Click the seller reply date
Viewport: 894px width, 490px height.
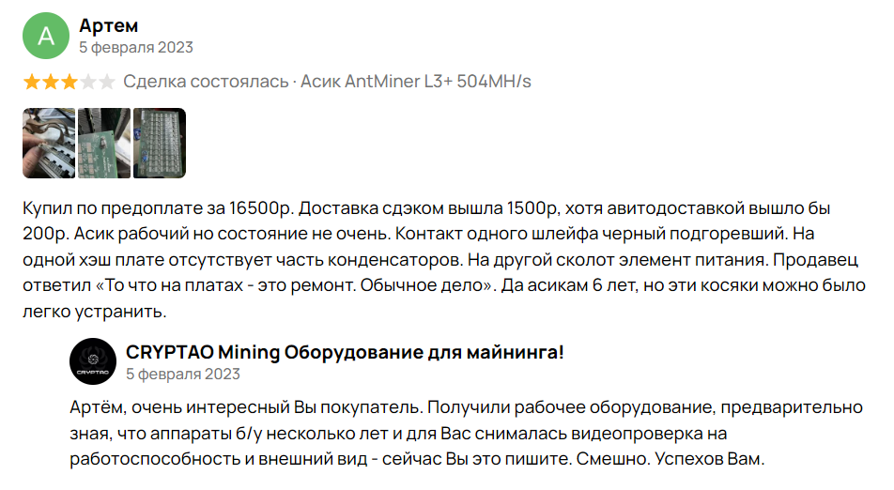pos(183,375)
